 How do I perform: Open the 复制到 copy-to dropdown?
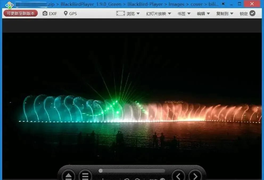pos(225,14)
